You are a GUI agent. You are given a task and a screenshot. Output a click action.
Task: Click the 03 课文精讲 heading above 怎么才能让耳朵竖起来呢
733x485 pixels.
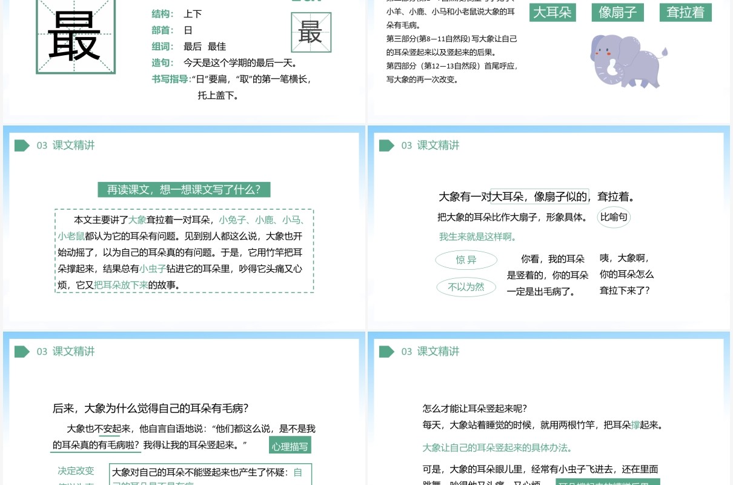coord(430,352)
